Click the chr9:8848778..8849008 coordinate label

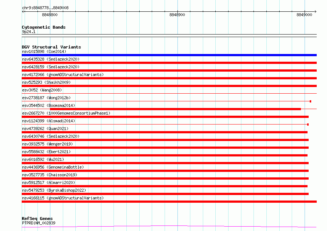[x=45, y=8]
